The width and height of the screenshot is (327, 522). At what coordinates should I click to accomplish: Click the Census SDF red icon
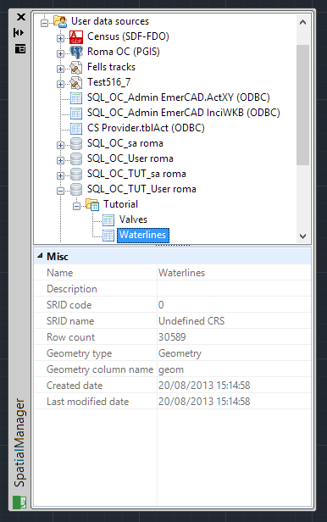[76, 37]
